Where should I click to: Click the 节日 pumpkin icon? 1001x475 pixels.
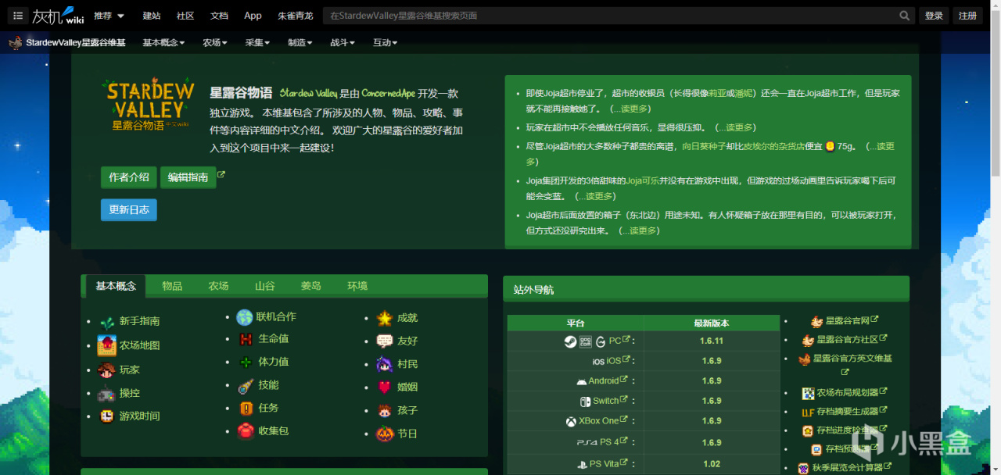[384, 433]
